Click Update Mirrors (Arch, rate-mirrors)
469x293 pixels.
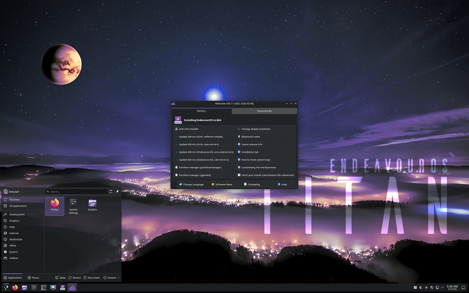pyautogui.click(x=204, y=144)
